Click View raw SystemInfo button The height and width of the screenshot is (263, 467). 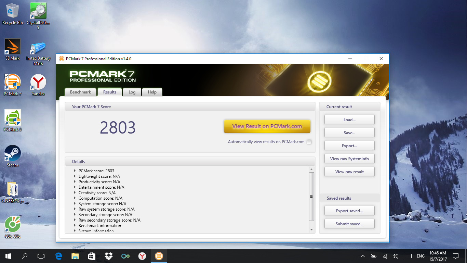click(349, 159)
